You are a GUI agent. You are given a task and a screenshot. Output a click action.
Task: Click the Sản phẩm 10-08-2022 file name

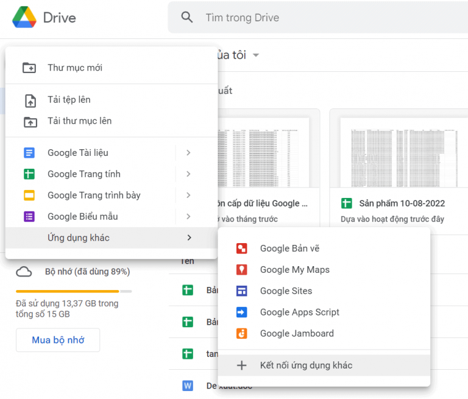402,203
